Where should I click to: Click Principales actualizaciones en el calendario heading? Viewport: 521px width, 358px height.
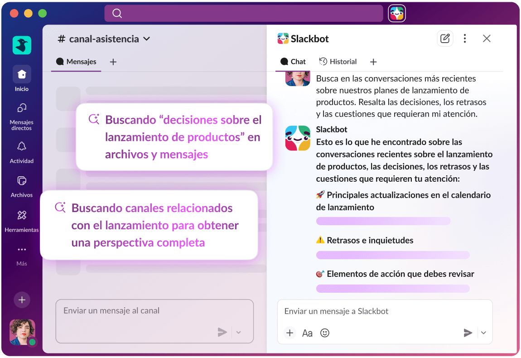403,201
